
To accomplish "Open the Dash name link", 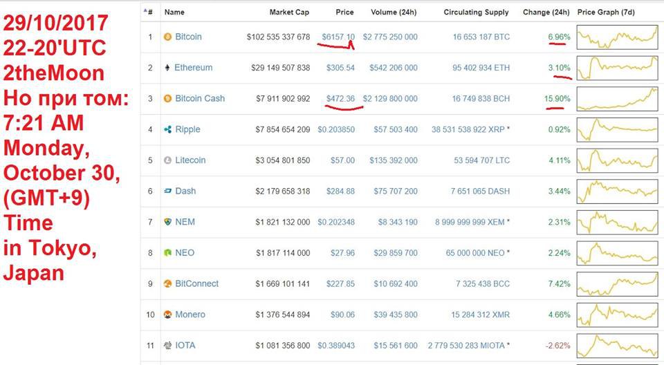I will 185,191.
